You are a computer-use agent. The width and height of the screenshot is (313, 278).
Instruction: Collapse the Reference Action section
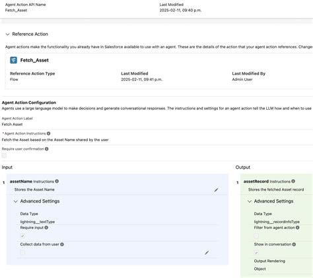click(x=7, y=34)
